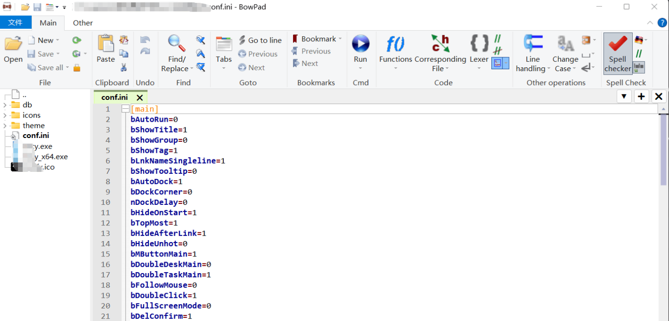Click the bAutoRun=0 line in the editor

154,119
